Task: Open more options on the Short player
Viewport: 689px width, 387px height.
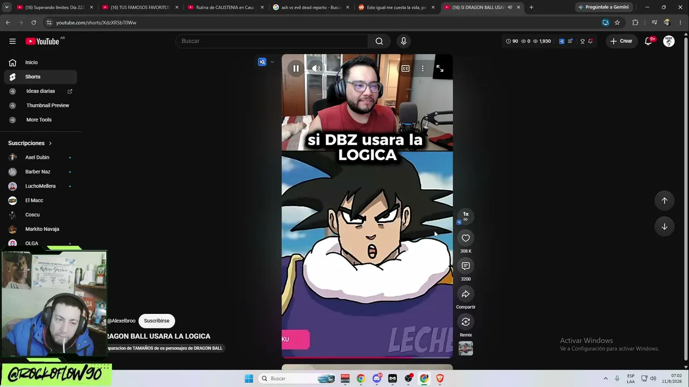Action: click(423, 69)
